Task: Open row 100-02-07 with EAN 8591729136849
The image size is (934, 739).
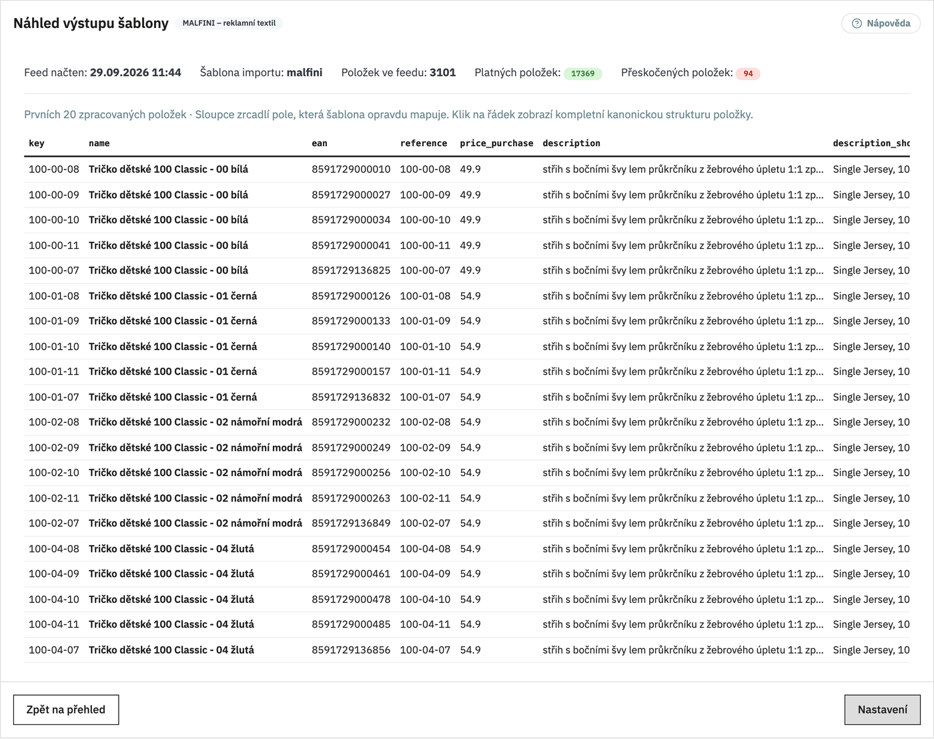Action: [467, 524]
